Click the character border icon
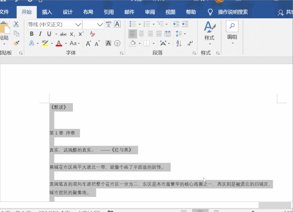 (x=117, y=24)
